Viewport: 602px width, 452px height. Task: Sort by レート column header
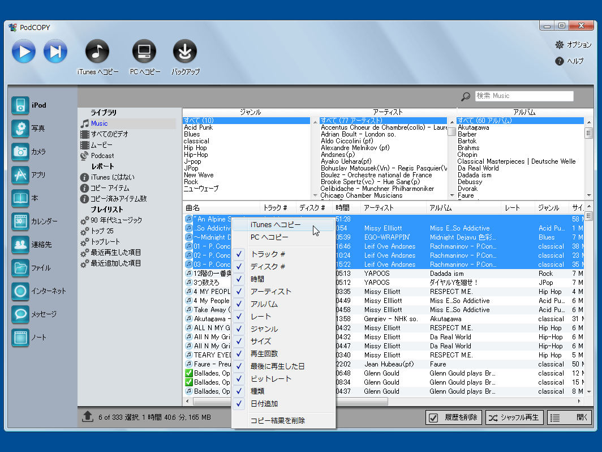[518, 208]
